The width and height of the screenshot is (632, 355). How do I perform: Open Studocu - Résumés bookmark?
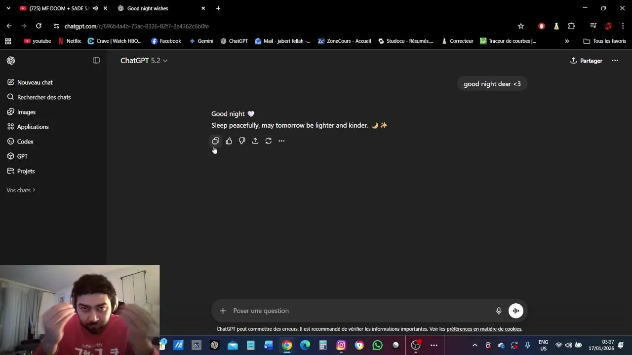pos(406,41)
